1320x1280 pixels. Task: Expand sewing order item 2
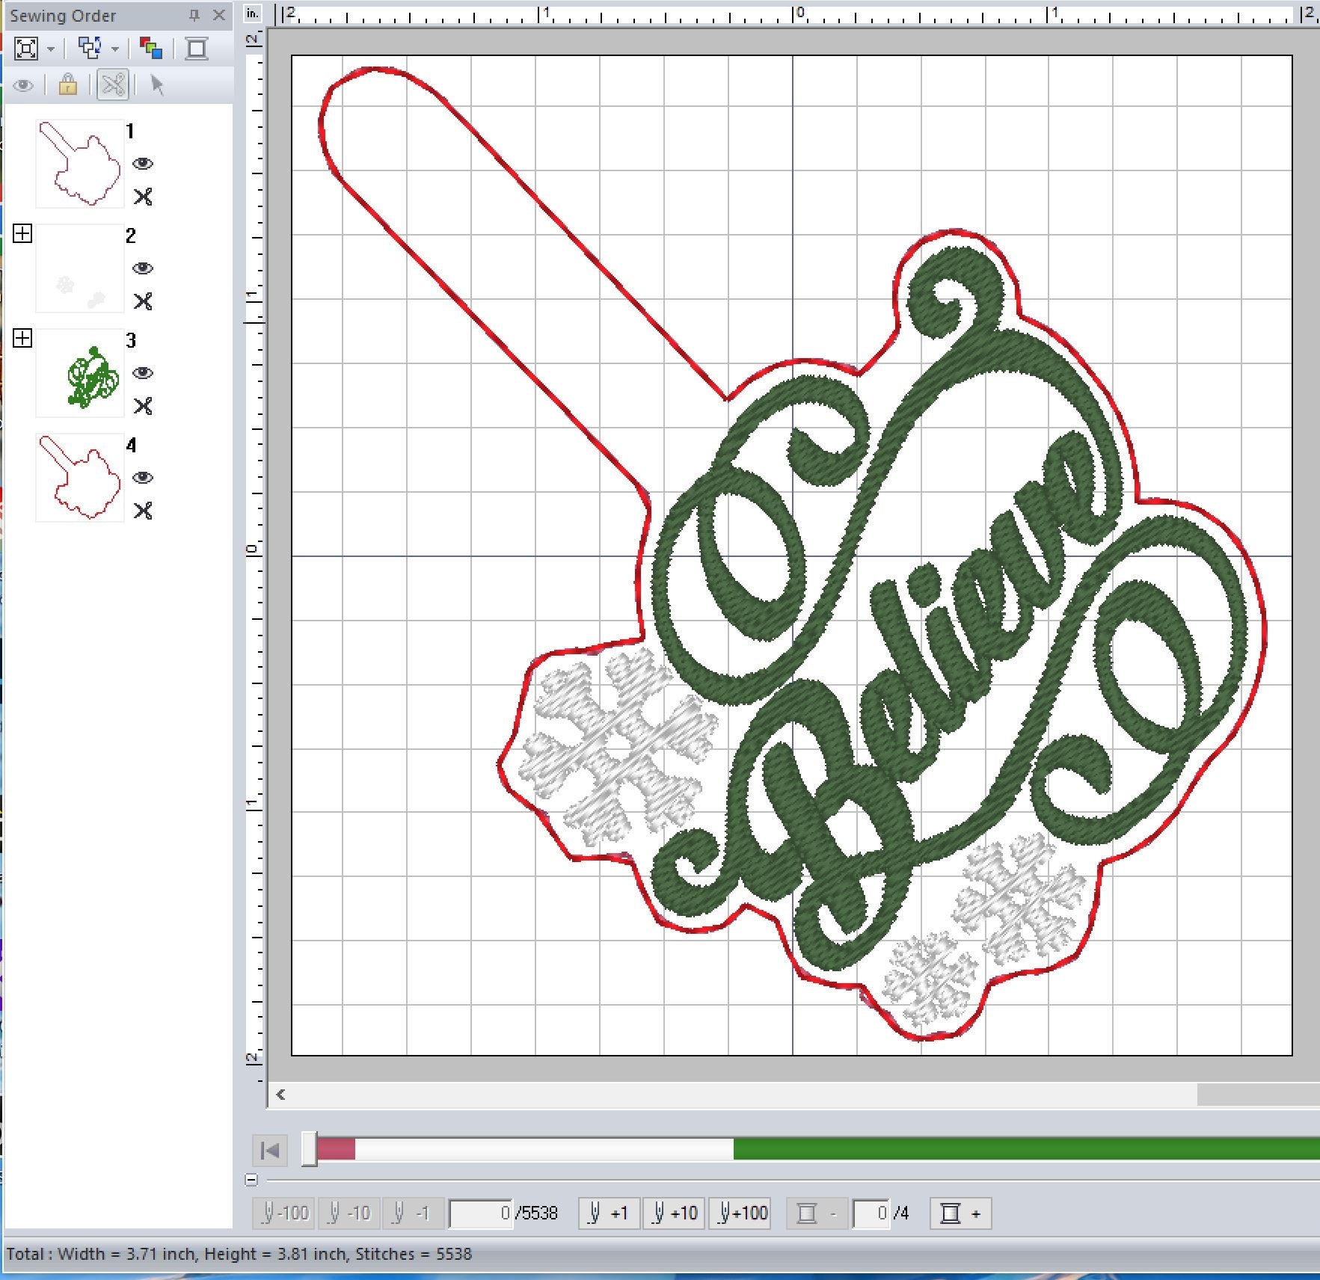coord(23,234)
